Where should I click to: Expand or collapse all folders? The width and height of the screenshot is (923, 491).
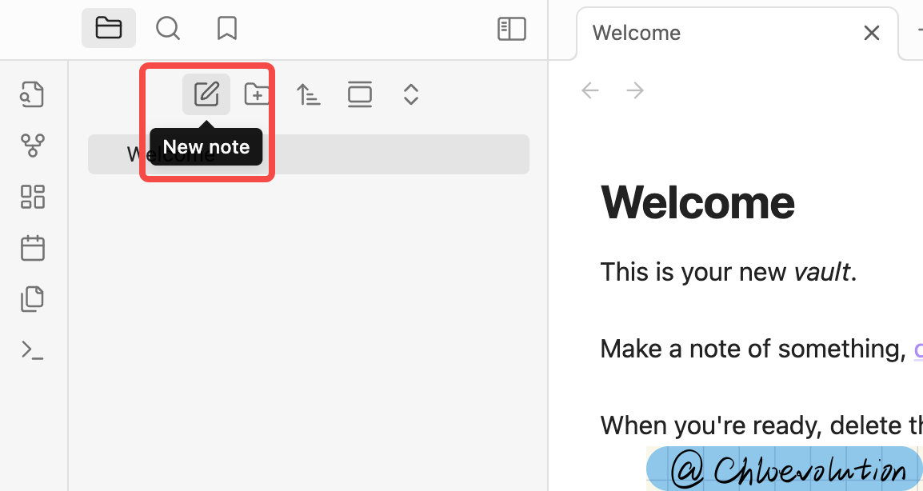pyautogui.click(x=411, y=94)
